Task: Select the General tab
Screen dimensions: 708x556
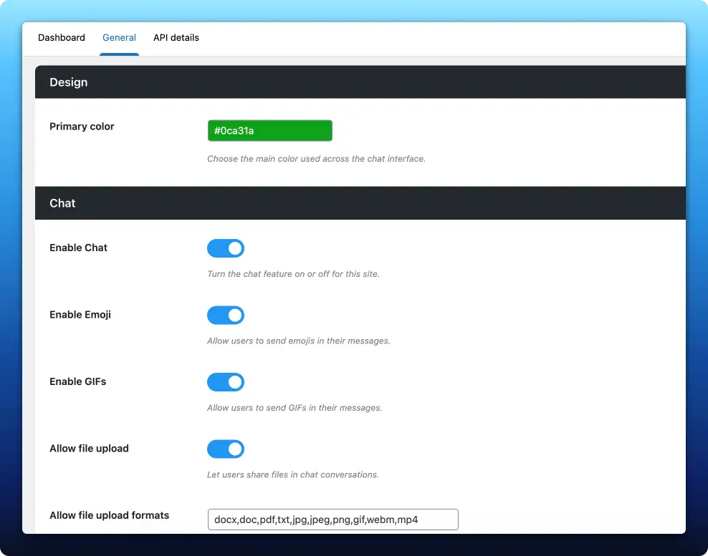Action: [119, 37]
